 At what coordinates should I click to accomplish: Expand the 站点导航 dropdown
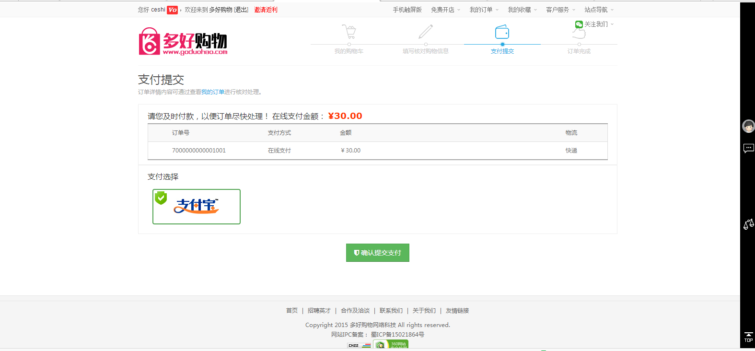599,10
